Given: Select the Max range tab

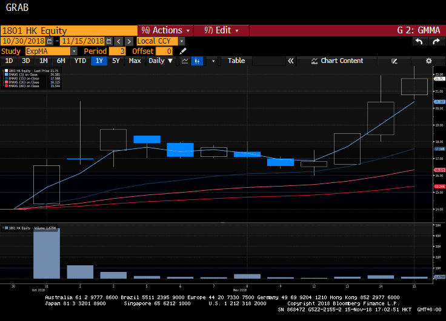Looking at the screenshot, I should click(x=135, y=61).
